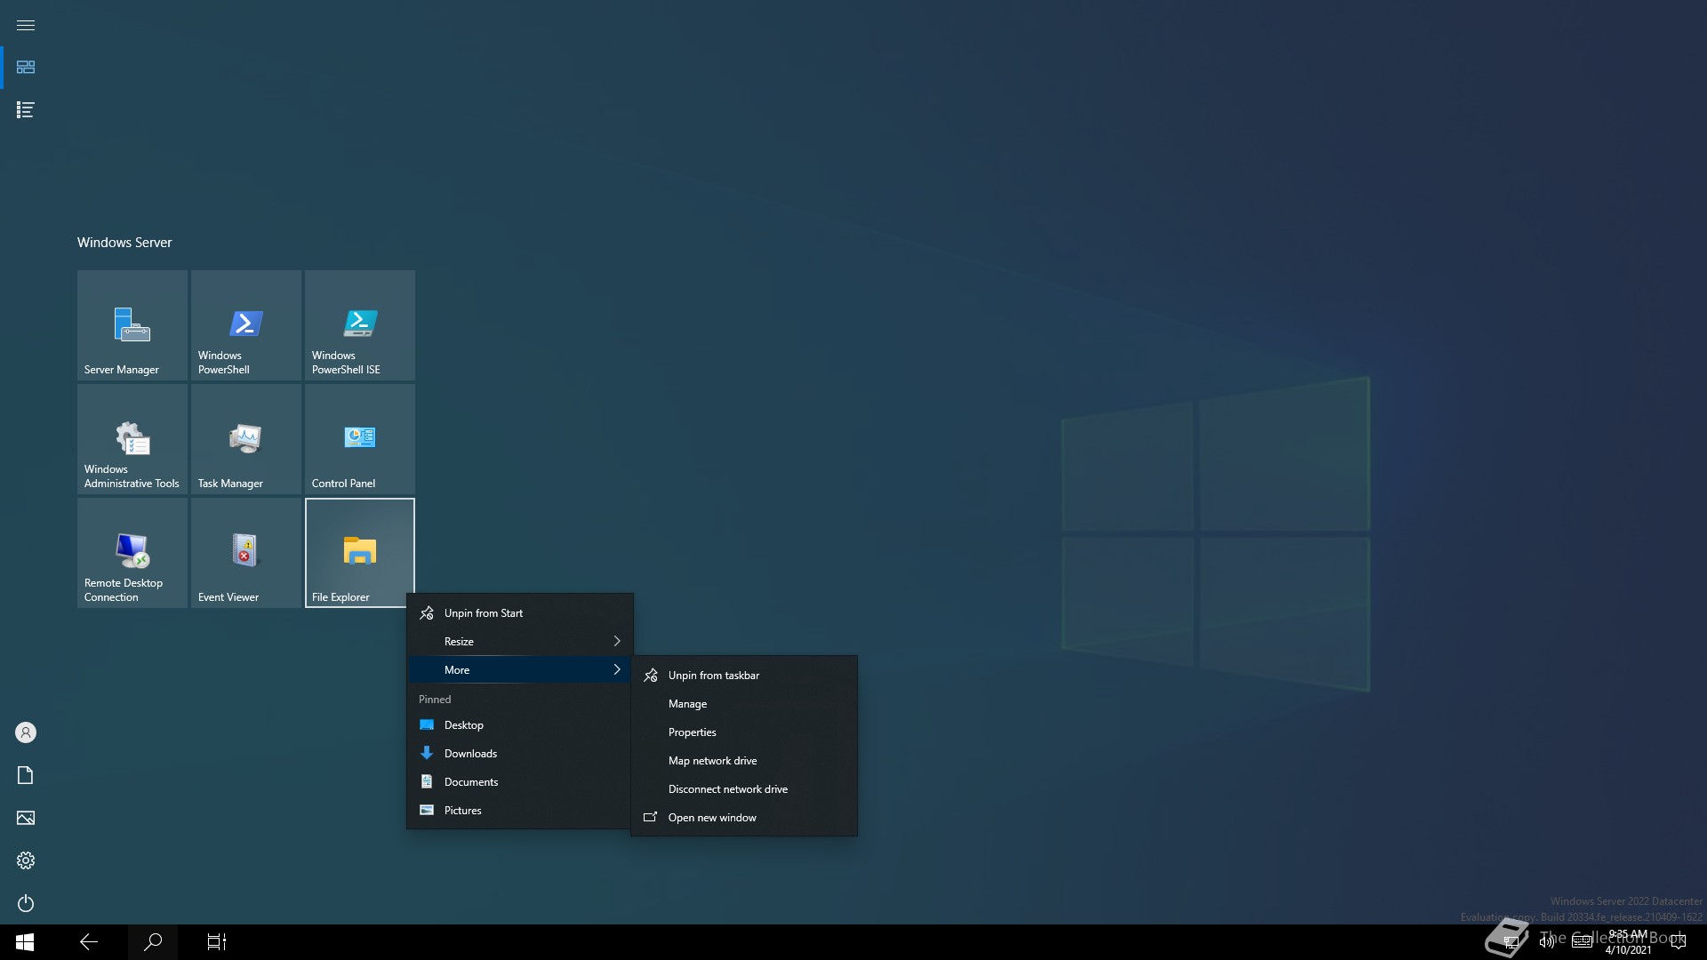
Task: Expand the More submenu
Action: tap(520, 670)
